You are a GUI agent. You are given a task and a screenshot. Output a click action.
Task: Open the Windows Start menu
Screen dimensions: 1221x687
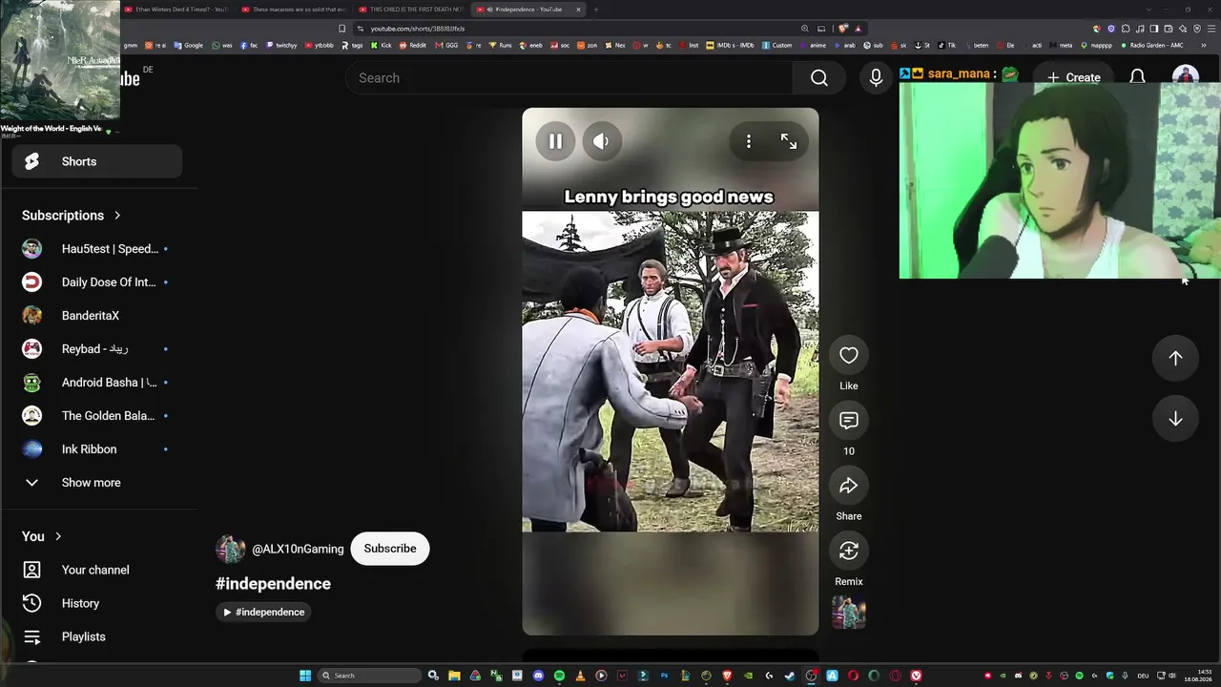(305, 676)
